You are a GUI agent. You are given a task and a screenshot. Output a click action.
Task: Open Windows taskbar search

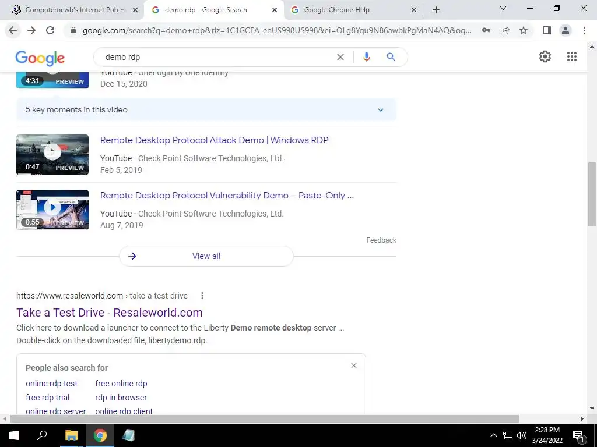42,435
